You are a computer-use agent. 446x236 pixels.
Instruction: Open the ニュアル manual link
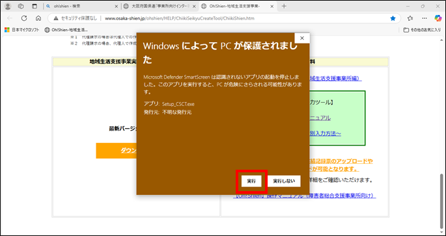tap(320, 118)
